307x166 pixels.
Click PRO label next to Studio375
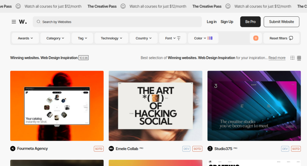235,148
